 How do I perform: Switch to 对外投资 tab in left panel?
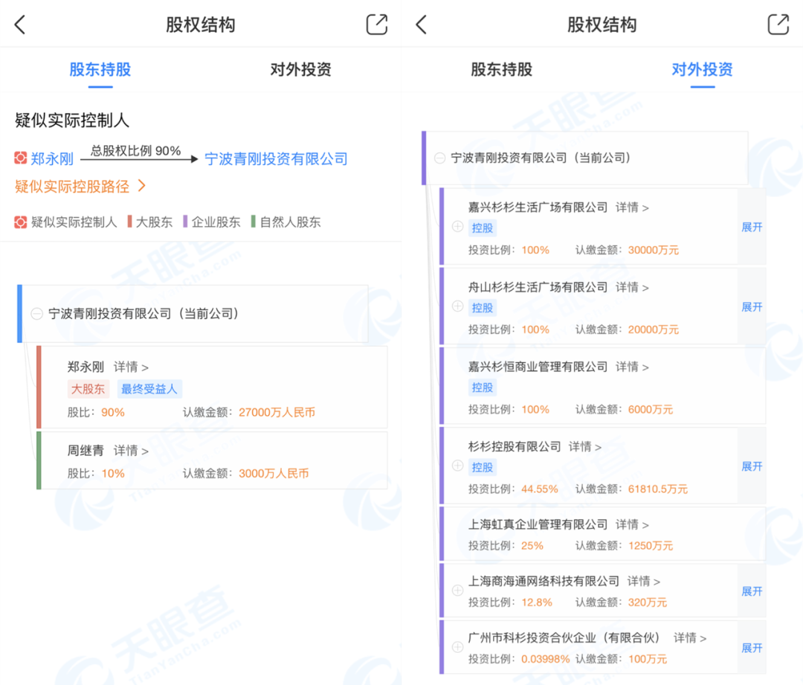300,69
